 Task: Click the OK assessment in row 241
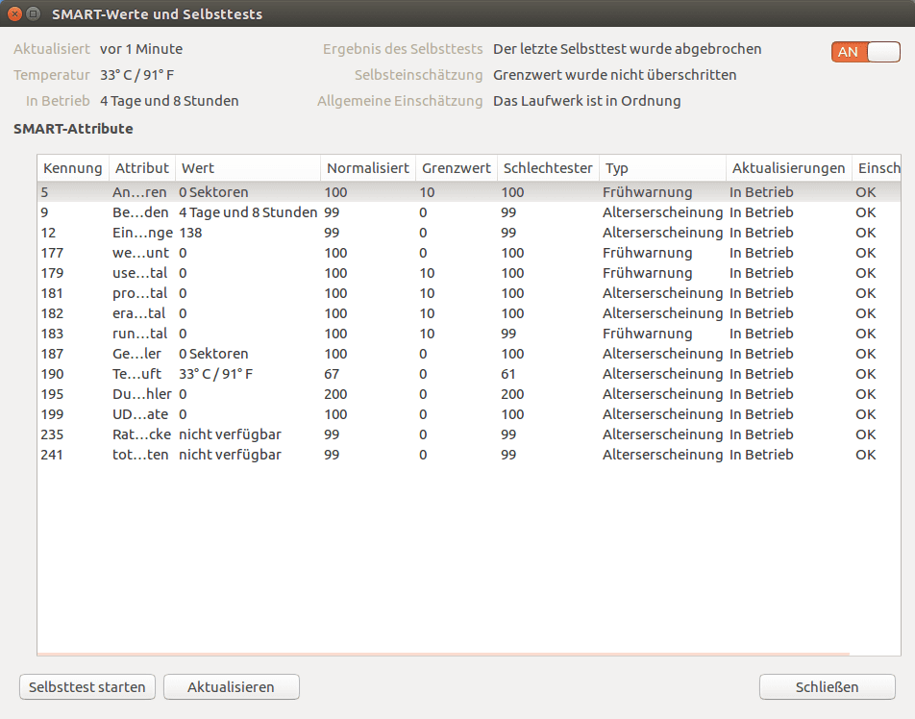865,455
